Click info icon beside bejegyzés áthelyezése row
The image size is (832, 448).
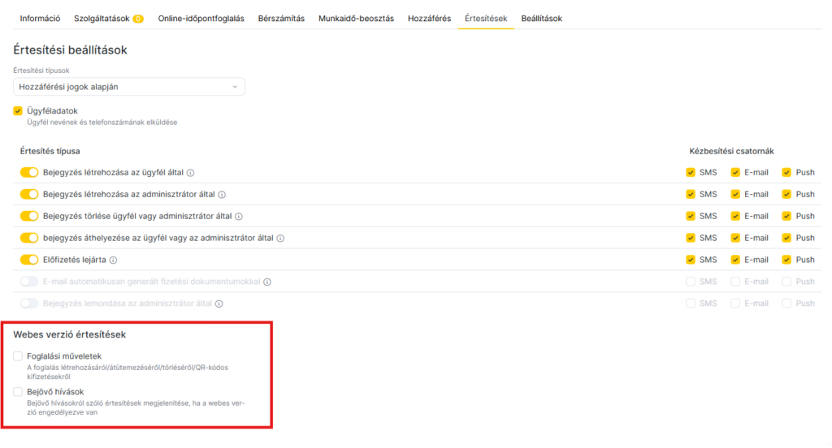click(x=280, y=239)
